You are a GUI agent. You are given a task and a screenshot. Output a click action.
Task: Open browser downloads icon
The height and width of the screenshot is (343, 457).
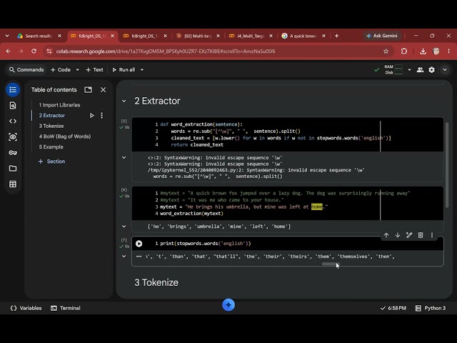[423, 51]
